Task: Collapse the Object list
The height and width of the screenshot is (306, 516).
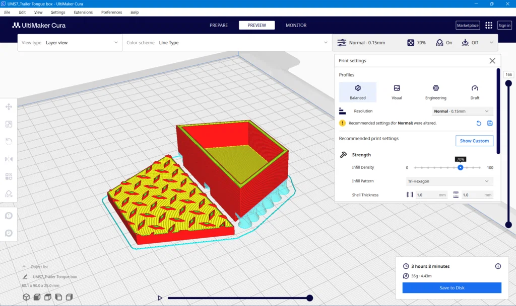Action: coord(24,267)
